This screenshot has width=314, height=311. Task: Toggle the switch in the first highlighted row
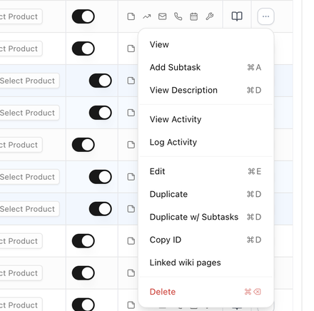pos(101,81)
